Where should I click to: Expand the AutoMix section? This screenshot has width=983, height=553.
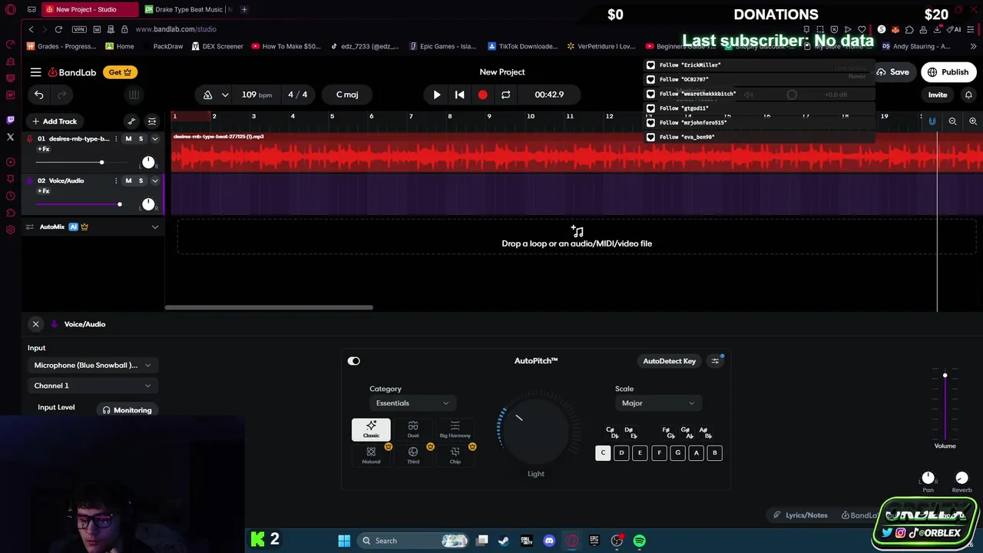click(155, 227)
